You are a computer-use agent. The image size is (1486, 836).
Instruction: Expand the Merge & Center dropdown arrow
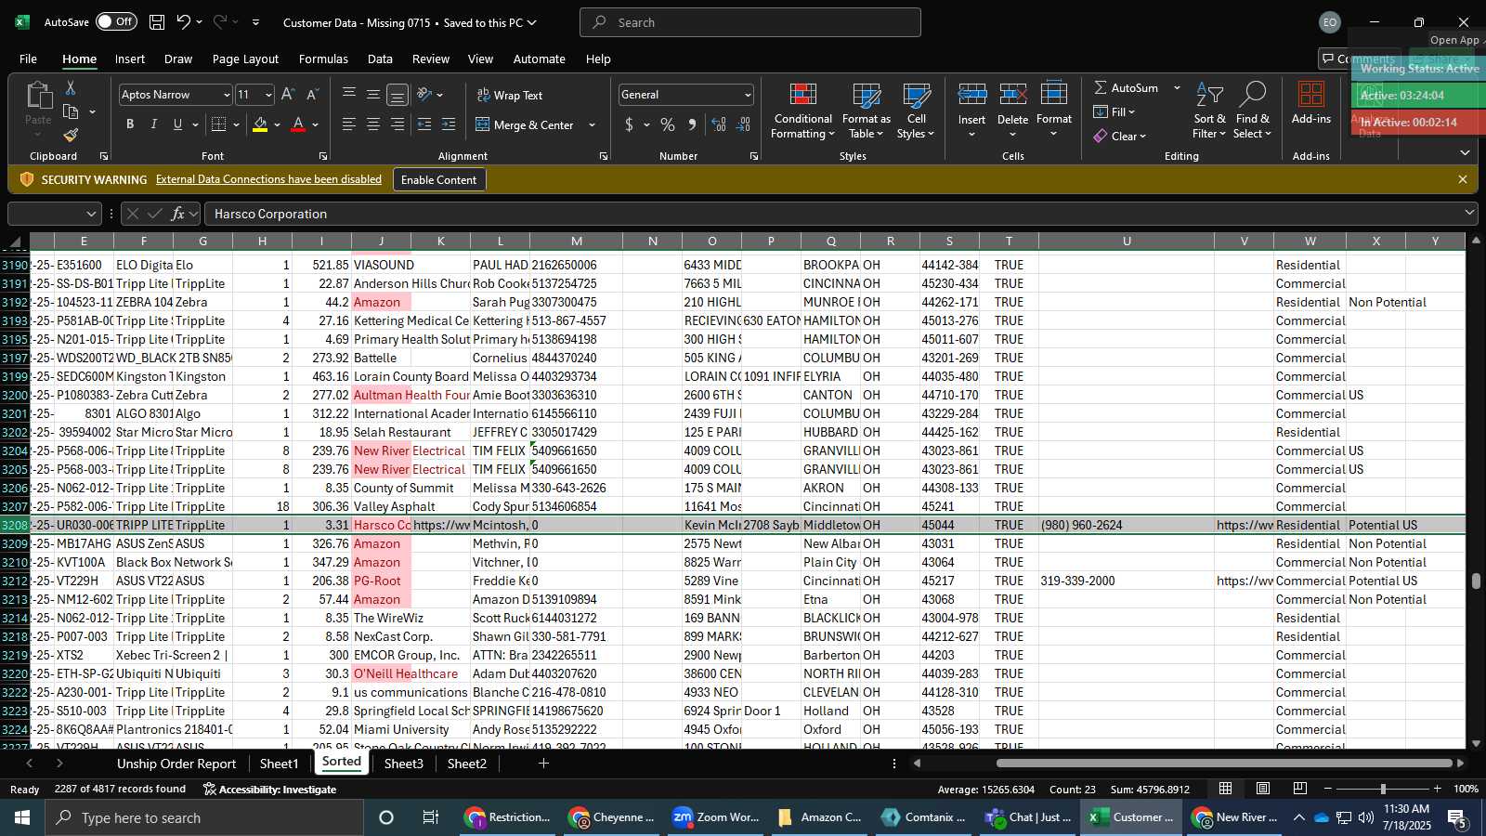tap(592, 124)
